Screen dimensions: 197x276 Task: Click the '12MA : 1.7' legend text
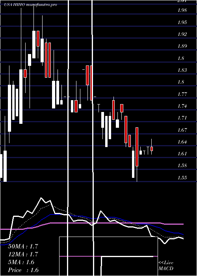23,254
